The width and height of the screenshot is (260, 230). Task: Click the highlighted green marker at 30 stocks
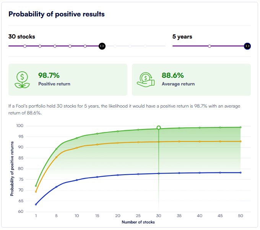(x=159, y=128)
